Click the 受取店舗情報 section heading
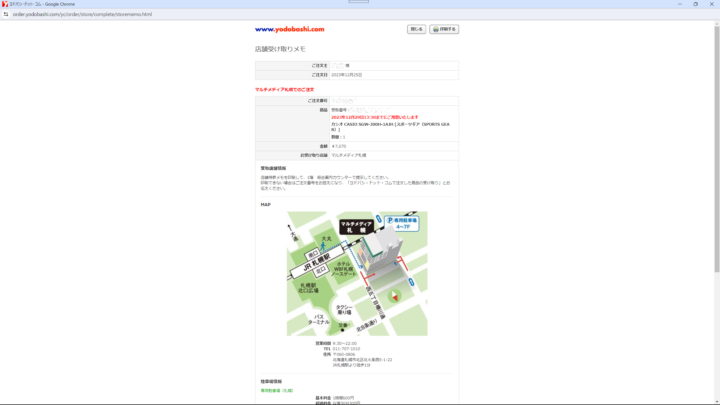Viewport: 720px width, 405px height. tap(273, 168)
